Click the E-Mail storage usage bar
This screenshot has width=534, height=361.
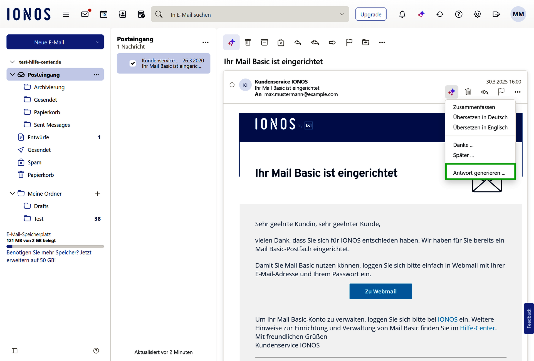55,246
